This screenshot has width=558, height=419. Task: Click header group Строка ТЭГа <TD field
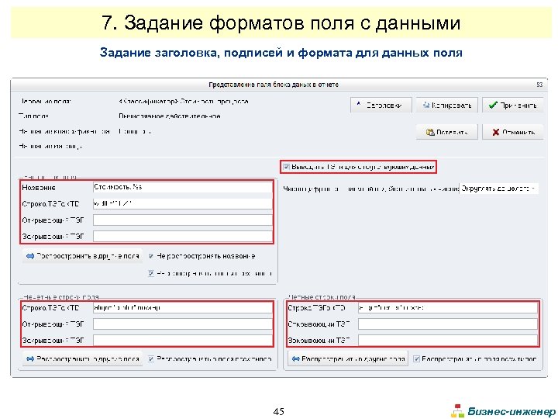[x=183, y=203]
